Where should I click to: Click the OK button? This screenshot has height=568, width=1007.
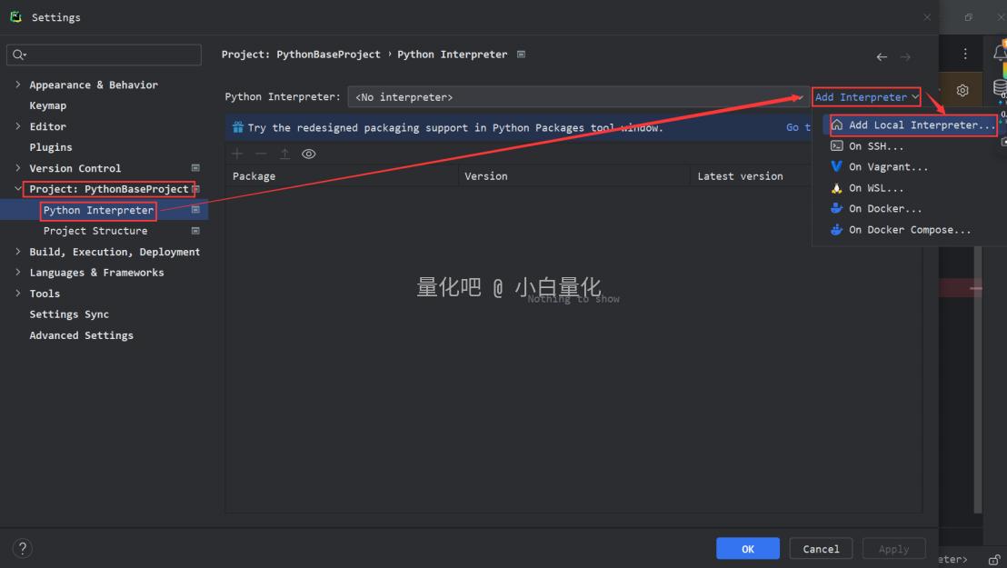[x=747, y=549]
